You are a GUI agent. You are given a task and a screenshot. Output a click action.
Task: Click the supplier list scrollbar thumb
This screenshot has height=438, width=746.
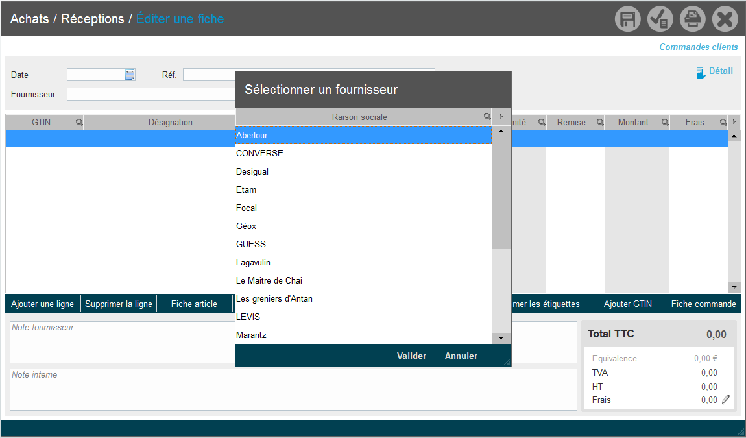(501, 192)
